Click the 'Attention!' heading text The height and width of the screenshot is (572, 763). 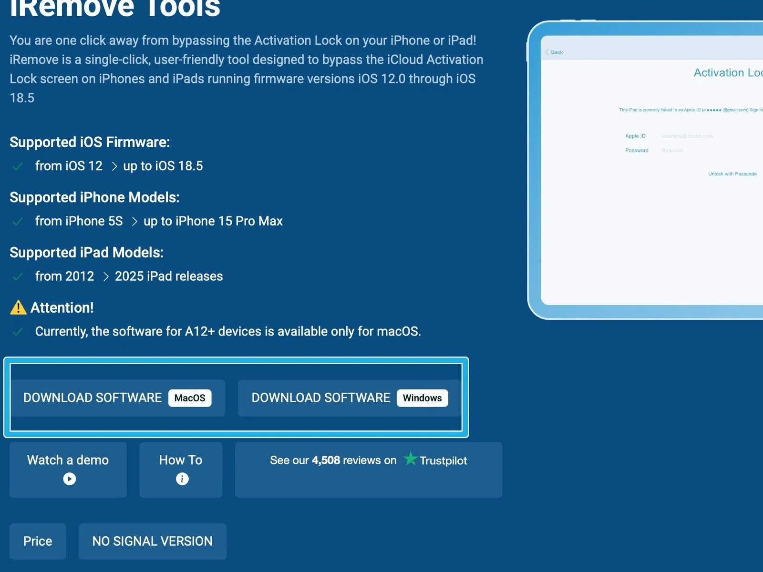[x=62, y=307]
